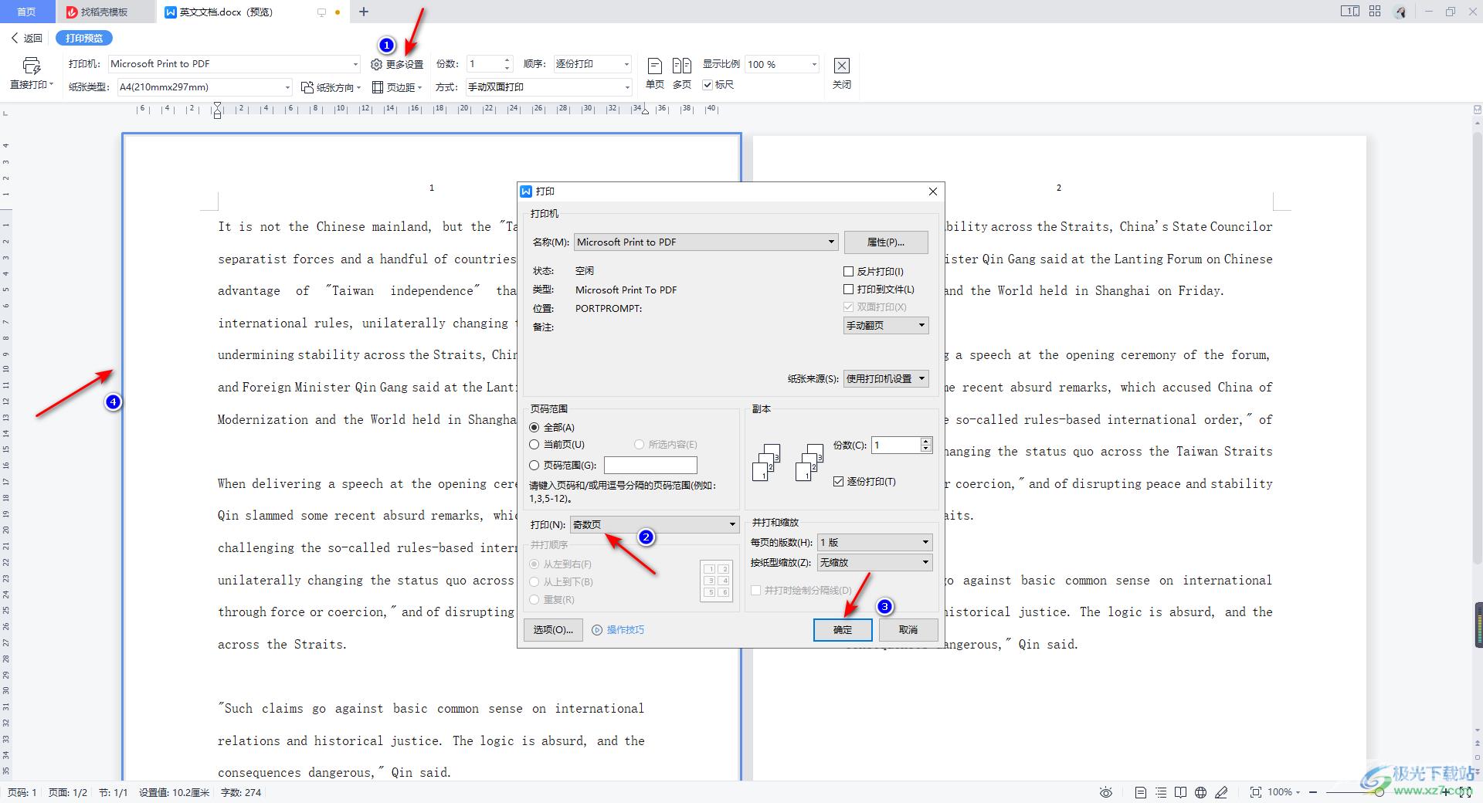Click the eye protection mode icon in status bar
The width and height of the screenshot is (1483, 803).
1106,792
